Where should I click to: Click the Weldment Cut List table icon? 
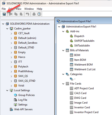[x=71, y=69]
